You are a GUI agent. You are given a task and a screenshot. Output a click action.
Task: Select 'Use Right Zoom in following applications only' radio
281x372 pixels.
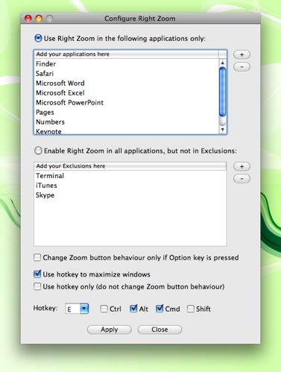point(38,38)
